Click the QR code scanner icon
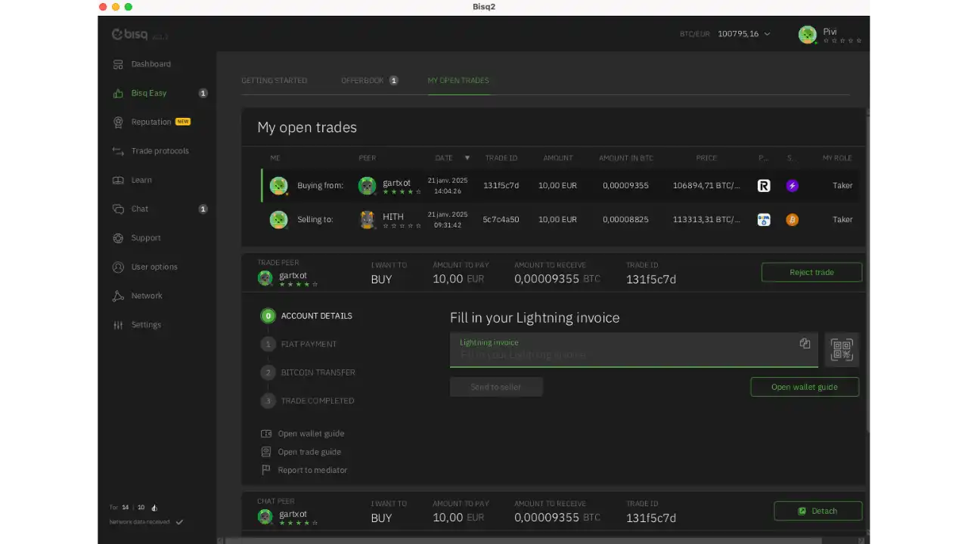 (841, 349)
